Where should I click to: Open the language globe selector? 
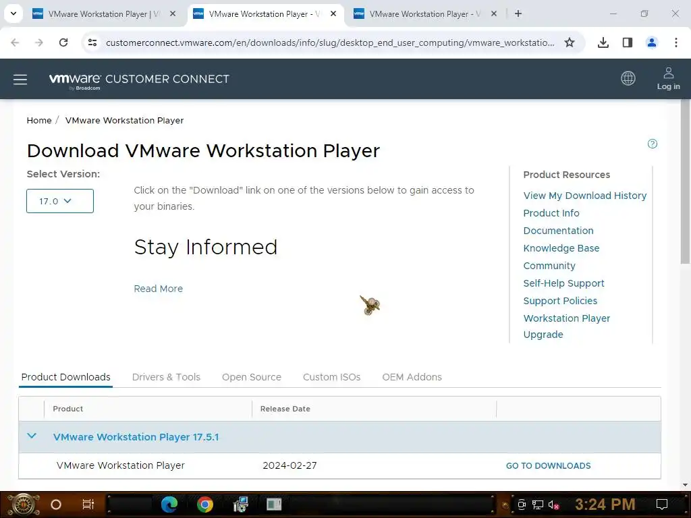[x=628, y=78]
